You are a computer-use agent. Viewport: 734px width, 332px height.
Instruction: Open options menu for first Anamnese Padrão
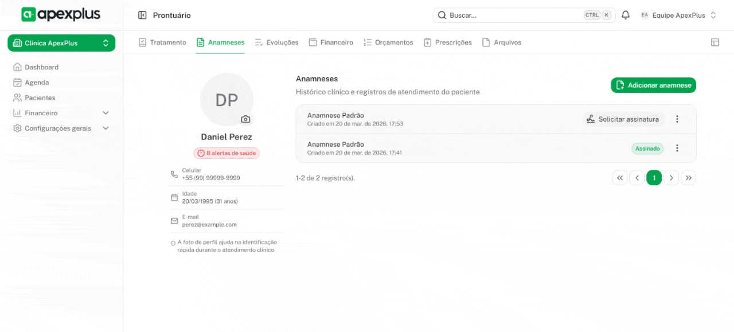[677, 119]
